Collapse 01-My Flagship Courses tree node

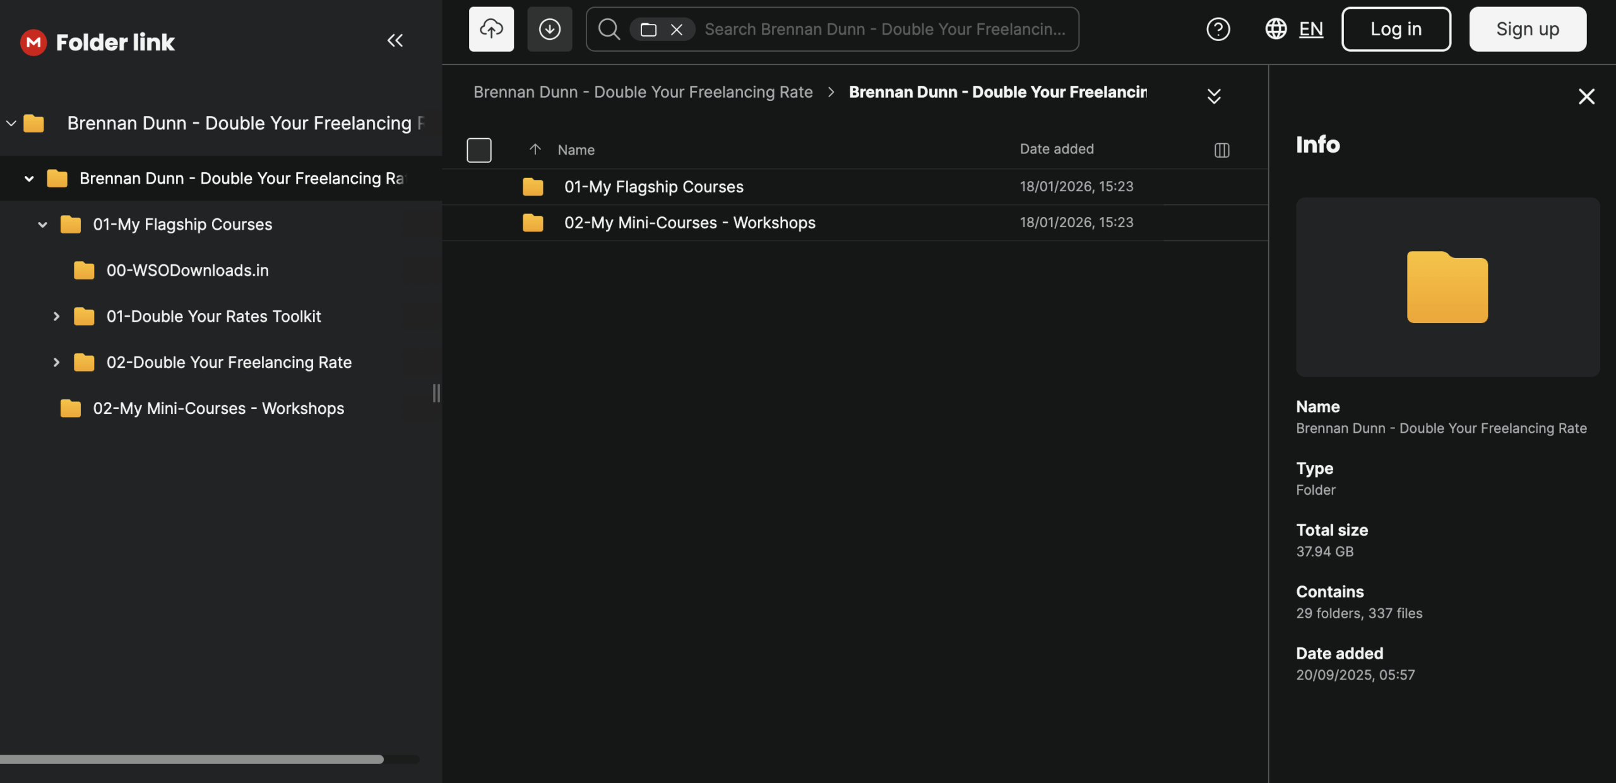click(42, 225)
